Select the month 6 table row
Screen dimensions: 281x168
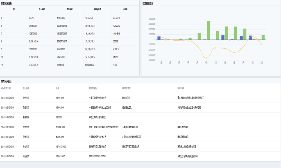(69, 26)
